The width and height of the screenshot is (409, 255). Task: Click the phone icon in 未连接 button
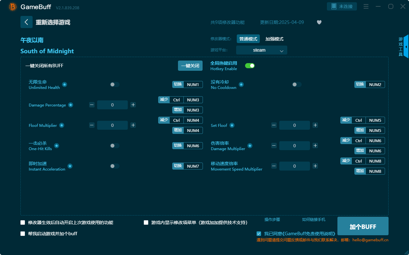(x=333, y=6)
